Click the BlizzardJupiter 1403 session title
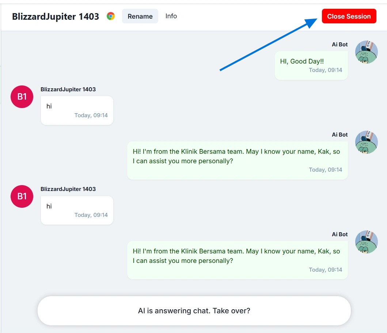This screenshot has width=387, height=333. click(56, 16)
